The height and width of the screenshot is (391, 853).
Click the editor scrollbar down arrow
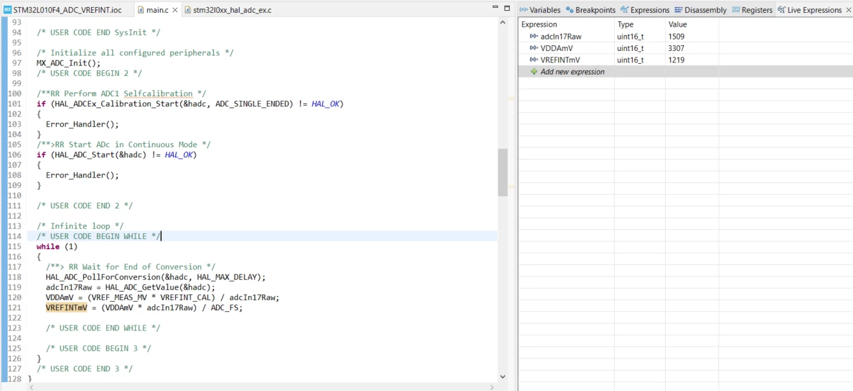tap(503, 377)
